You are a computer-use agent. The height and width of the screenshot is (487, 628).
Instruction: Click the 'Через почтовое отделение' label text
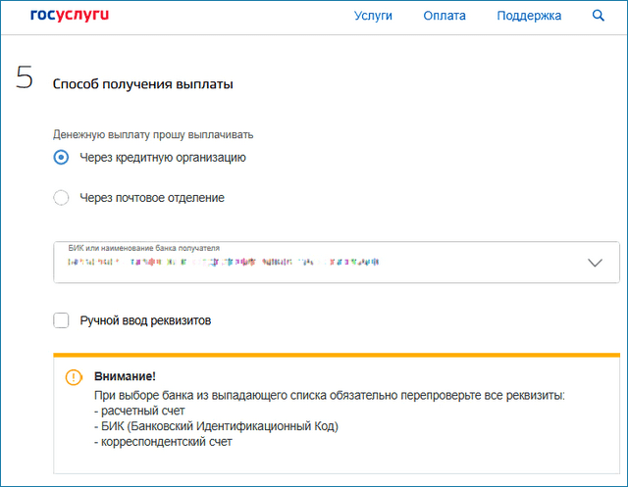(152, 198)
